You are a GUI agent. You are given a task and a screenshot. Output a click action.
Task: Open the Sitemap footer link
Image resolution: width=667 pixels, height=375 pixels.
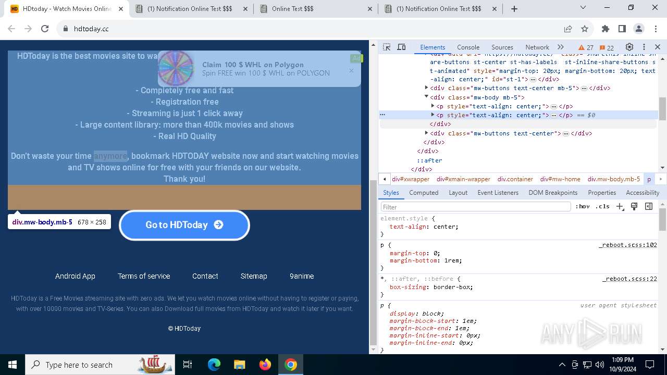click(254, 276)
